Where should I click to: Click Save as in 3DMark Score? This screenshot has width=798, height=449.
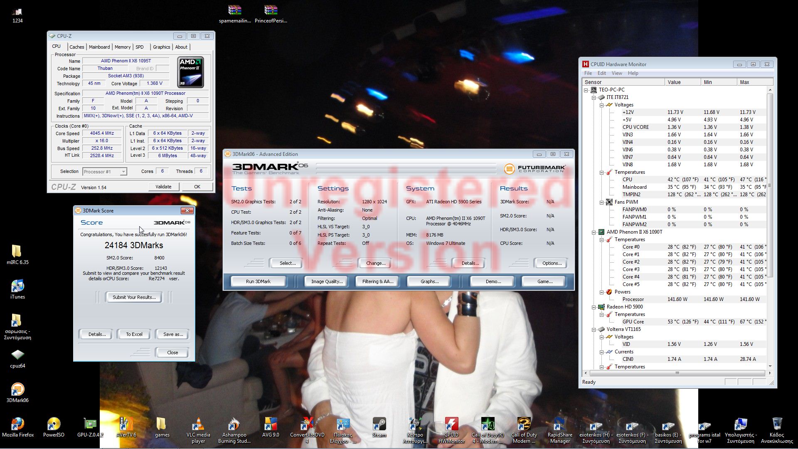[173, 334]
